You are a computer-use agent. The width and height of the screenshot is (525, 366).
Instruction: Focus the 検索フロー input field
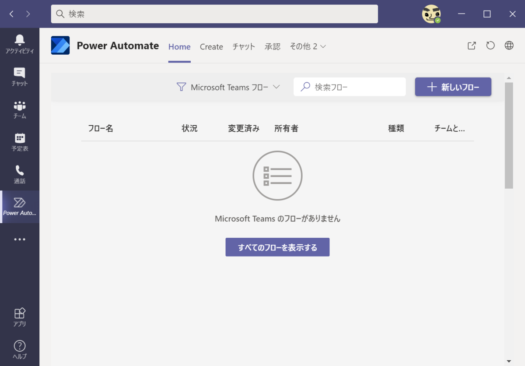pyautogui.click(x=350, y=87)
